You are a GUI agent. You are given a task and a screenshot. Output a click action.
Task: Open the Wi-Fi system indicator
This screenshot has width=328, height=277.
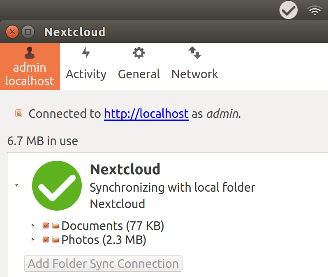click(315, 10)
